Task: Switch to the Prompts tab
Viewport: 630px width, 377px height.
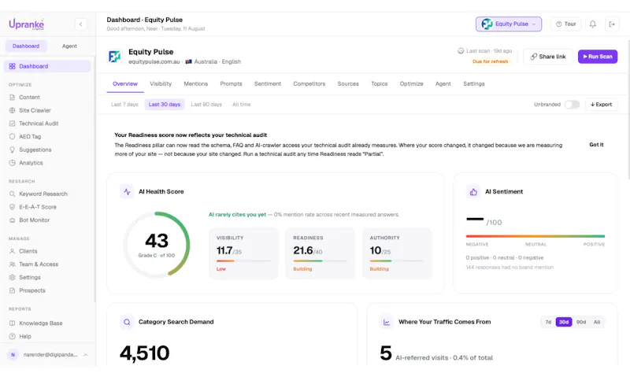Action: [x=231, y=84]
